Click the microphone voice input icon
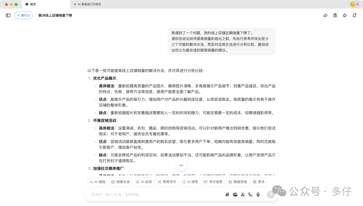363x206 pixels. tap(258, 195)
